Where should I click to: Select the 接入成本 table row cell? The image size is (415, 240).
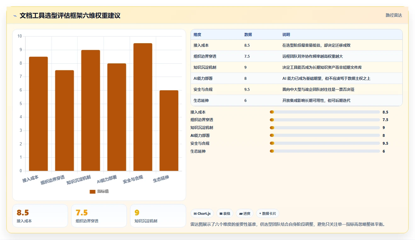point(201,45)
